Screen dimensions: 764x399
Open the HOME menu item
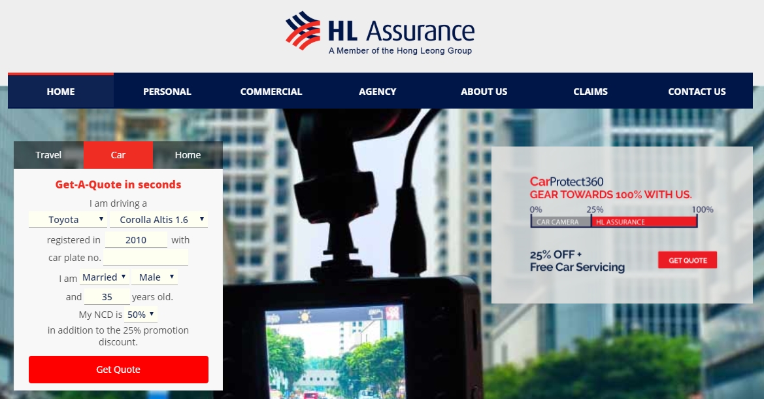click(61, 92)
